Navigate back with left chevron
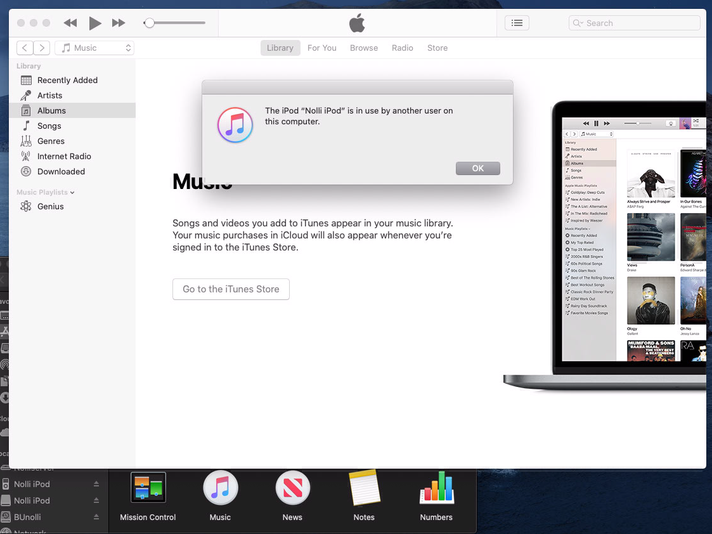The width and height of the screenshot is (712, 534). (25, 48)
